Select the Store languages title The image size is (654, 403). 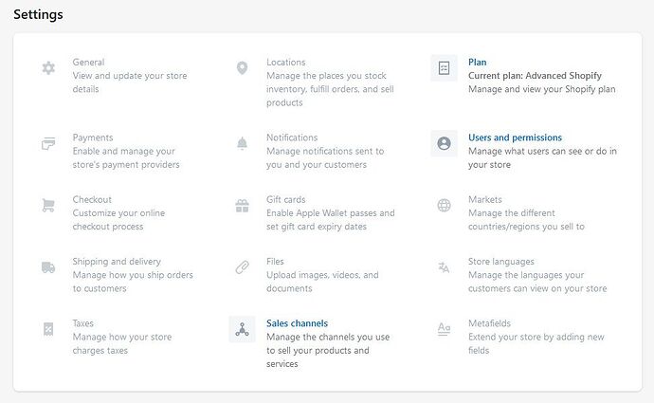(x=501, y=262)
